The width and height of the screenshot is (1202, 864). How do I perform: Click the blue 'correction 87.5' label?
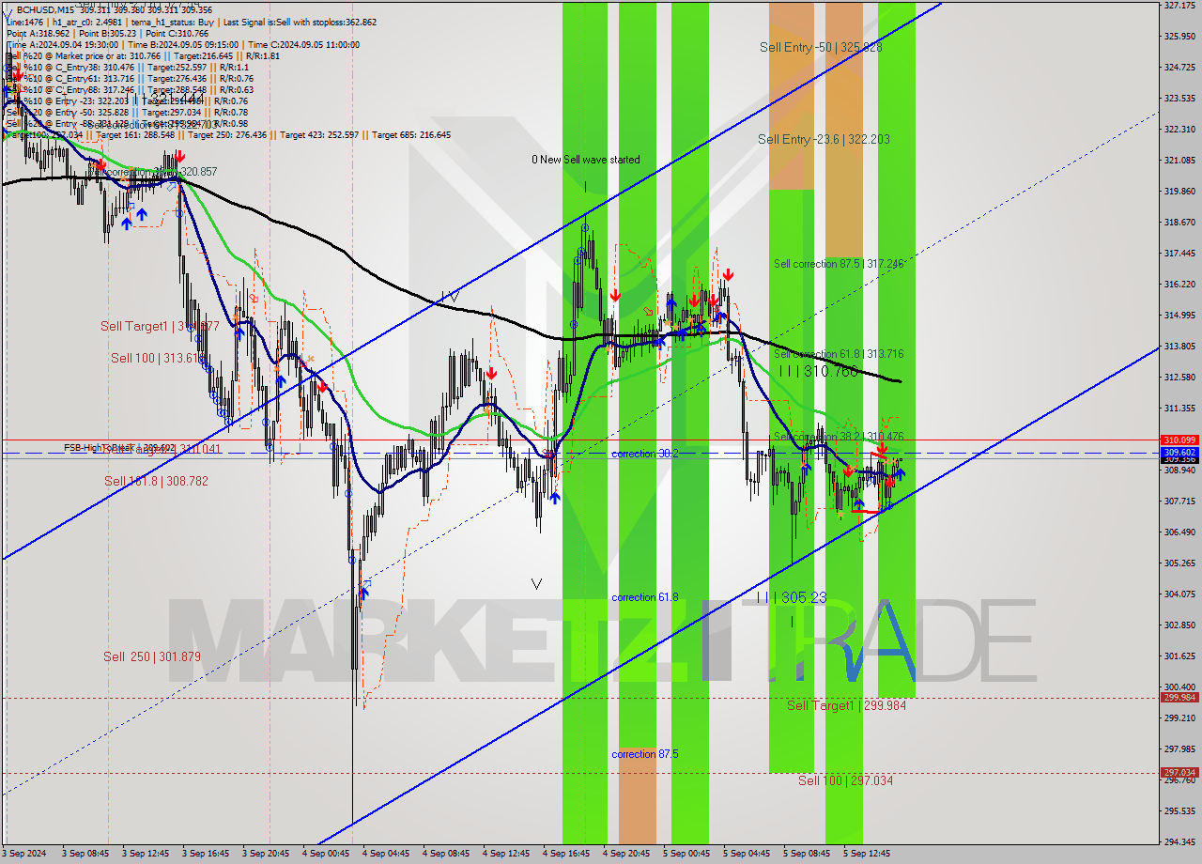(x=644, y=754)
